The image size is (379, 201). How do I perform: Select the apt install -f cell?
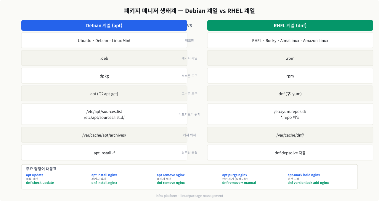[x=104, y=153]
